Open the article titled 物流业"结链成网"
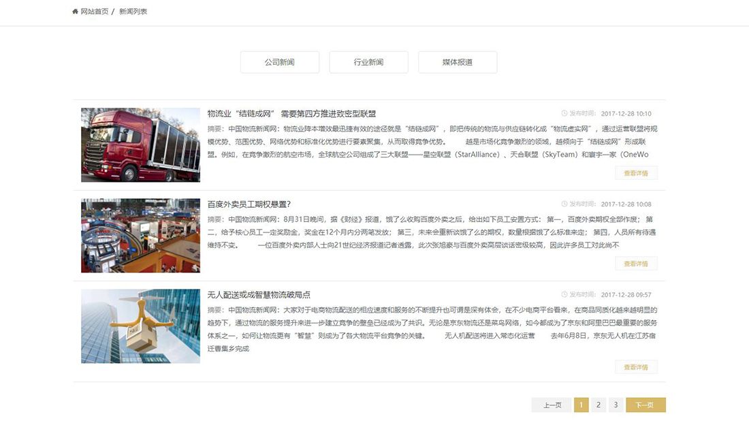 [x=291, y=114]
